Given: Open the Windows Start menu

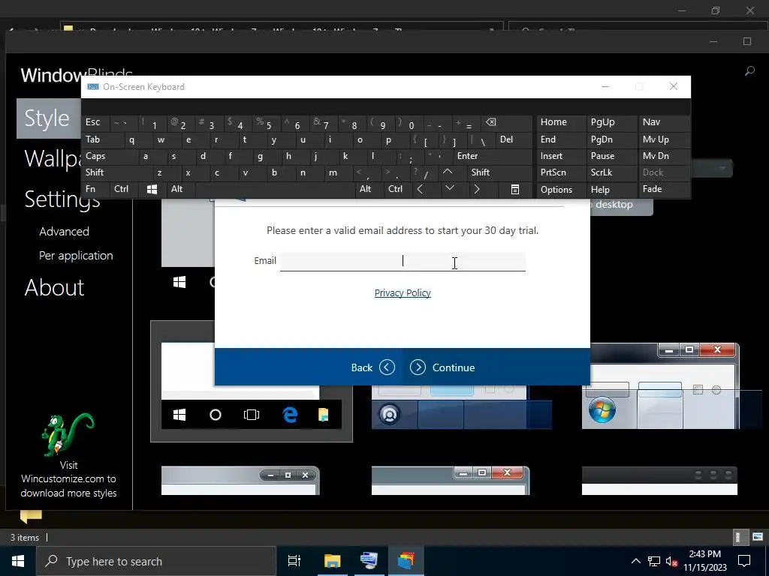Looking at the screenshot, I should coord(18,561).
